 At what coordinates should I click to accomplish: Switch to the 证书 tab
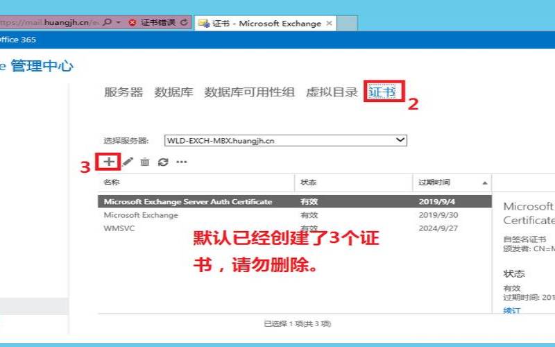tap(382, 92)
